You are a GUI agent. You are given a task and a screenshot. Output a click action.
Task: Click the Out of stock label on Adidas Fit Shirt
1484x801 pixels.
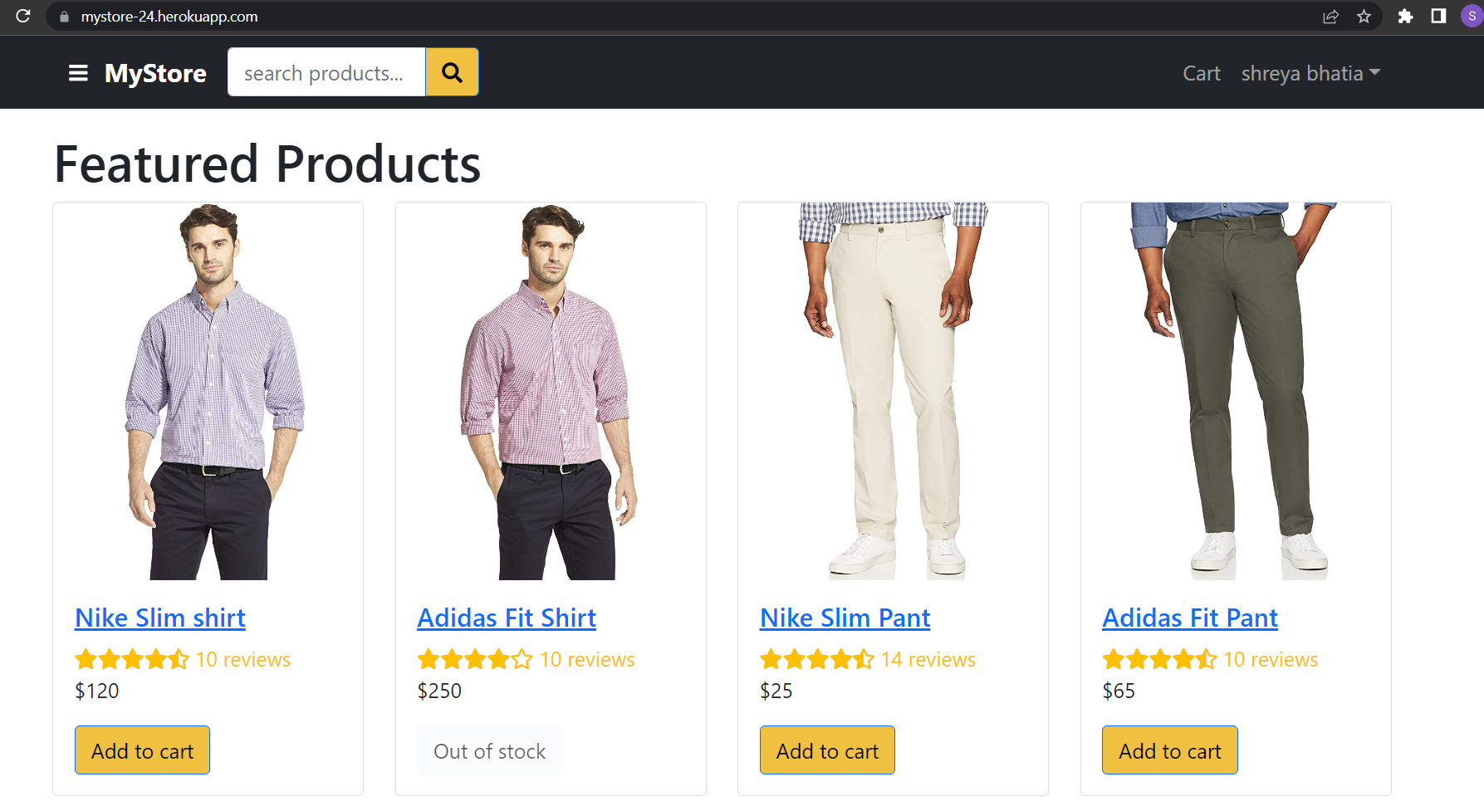489,750
